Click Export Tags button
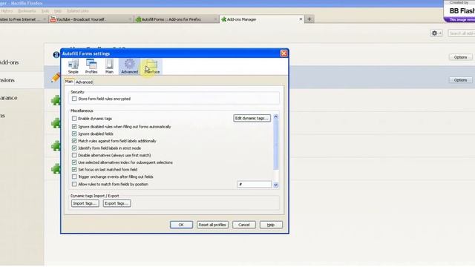This screenshot has width=475, height=267. pos(117,203)
